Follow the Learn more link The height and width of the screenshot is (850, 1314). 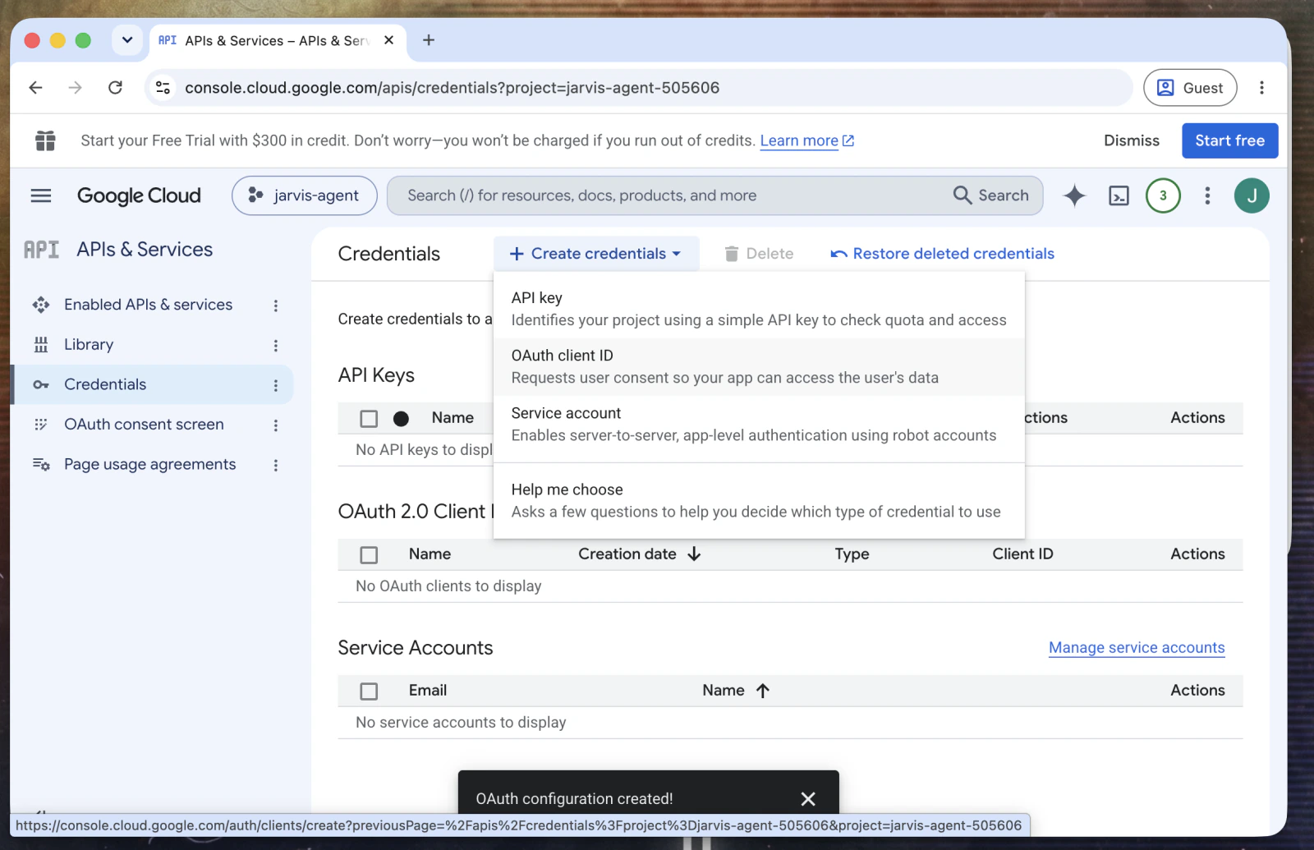pos(806,140)
